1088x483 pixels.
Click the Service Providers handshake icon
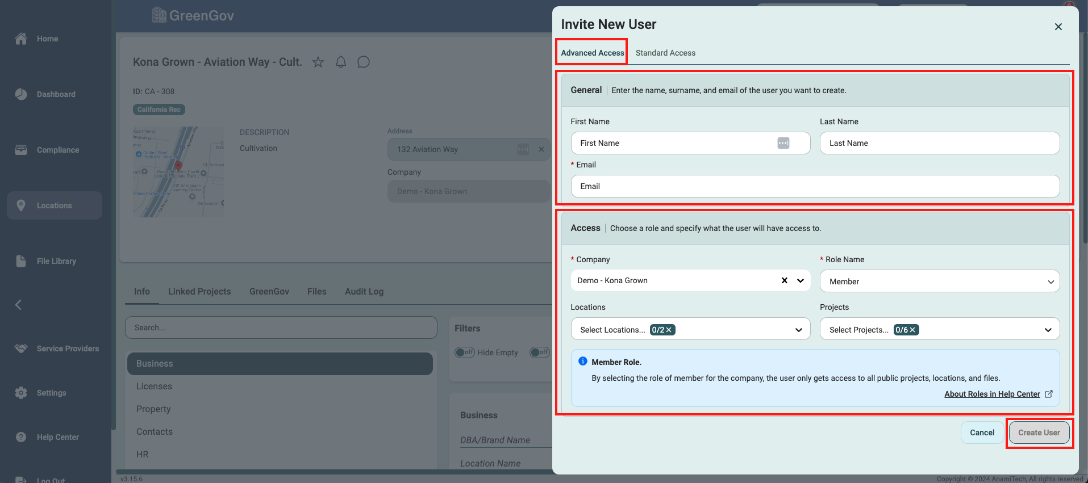pos(21,348)
